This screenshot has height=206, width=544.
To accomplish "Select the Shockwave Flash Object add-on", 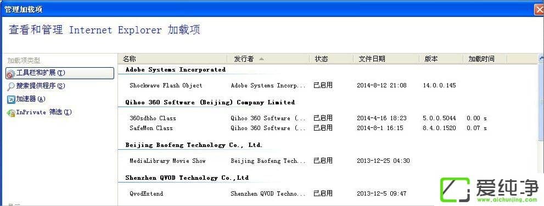I will tap(166, 86).
